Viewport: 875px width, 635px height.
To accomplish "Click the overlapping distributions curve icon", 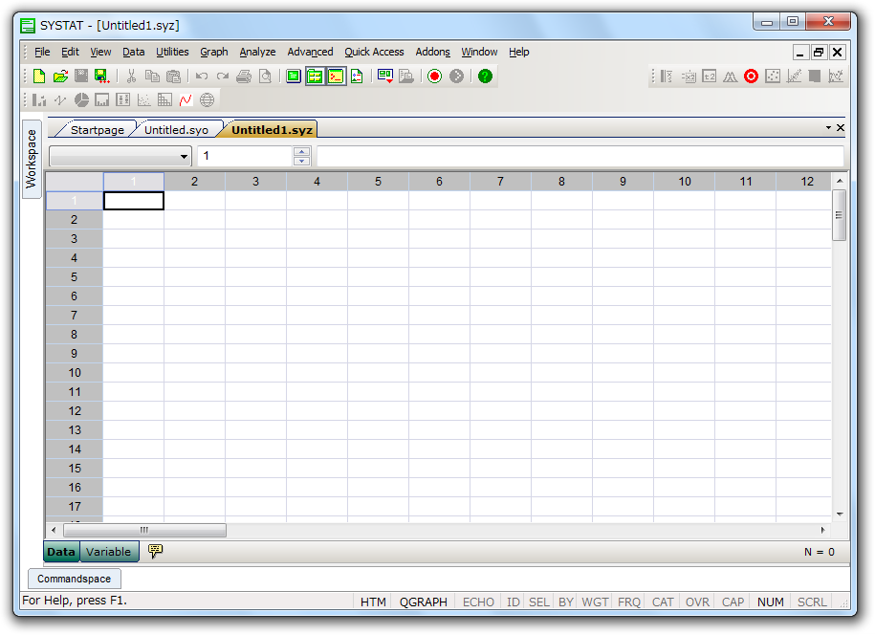I will (x=730, y=76).
